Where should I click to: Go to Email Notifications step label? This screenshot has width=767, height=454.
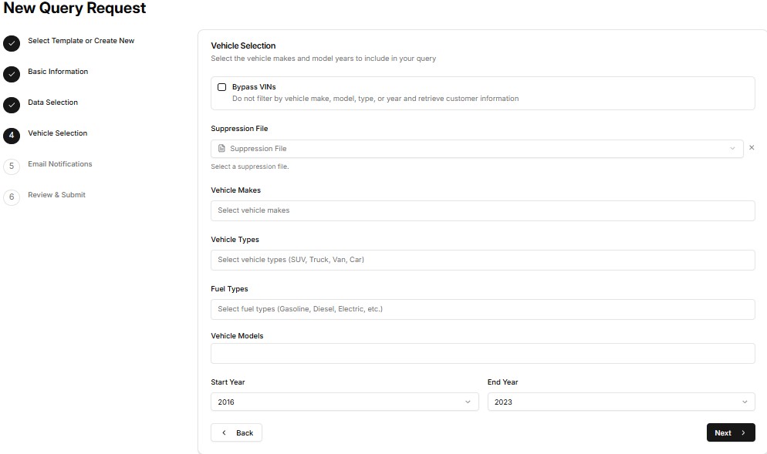(x=59, y=164)
